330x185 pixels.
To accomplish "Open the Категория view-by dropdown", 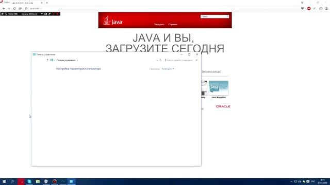I will click(x=168, y=69).
